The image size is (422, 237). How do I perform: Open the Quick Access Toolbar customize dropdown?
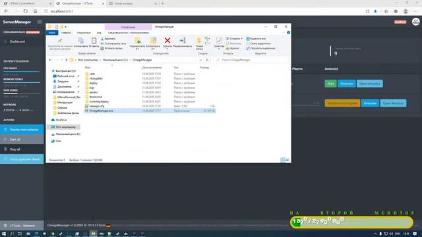pyautogui.click(x=66, y=27)
